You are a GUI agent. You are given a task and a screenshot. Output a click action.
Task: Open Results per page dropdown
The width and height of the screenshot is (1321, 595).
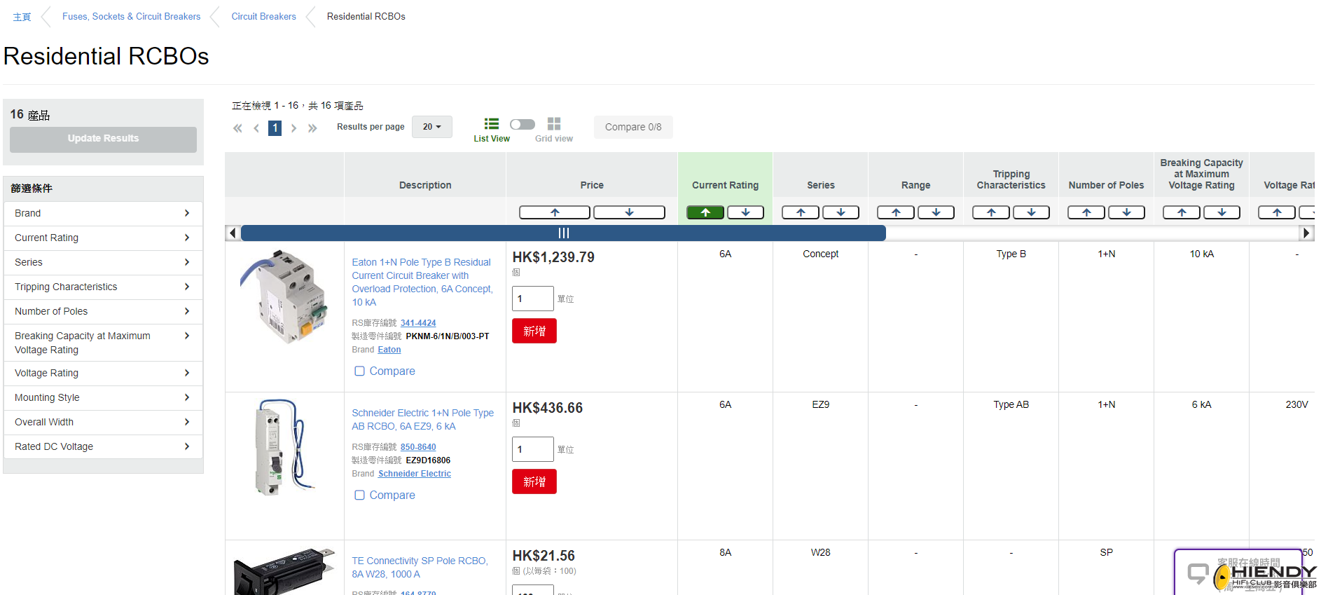tap(432, 127)
